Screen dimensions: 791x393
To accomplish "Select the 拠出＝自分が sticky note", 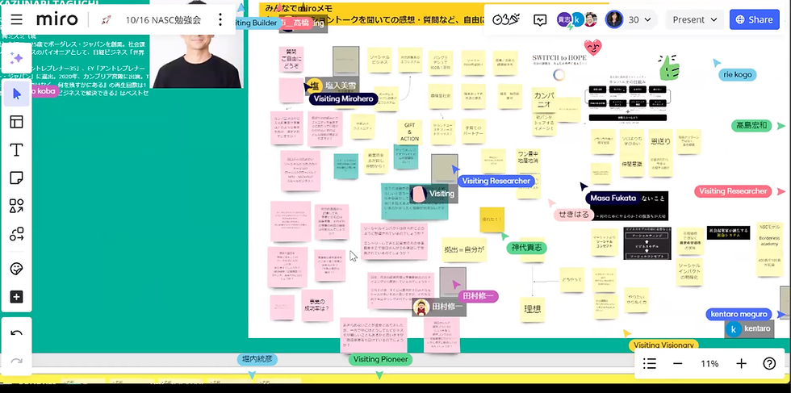I will coord(464,249).
